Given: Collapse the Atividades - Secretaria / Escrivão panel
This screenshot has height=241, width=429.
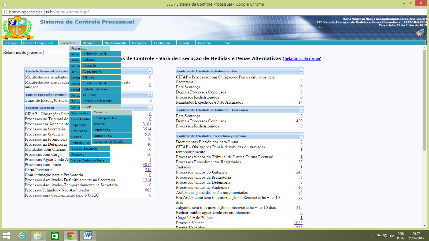Looking at the screenshot, I should [x=301, y=136].
